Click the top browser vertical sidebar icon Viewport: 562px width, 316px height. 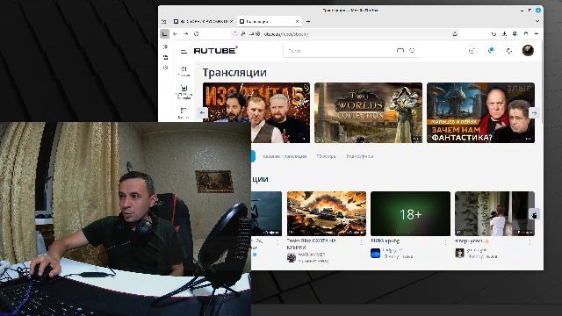pos(165,47)
